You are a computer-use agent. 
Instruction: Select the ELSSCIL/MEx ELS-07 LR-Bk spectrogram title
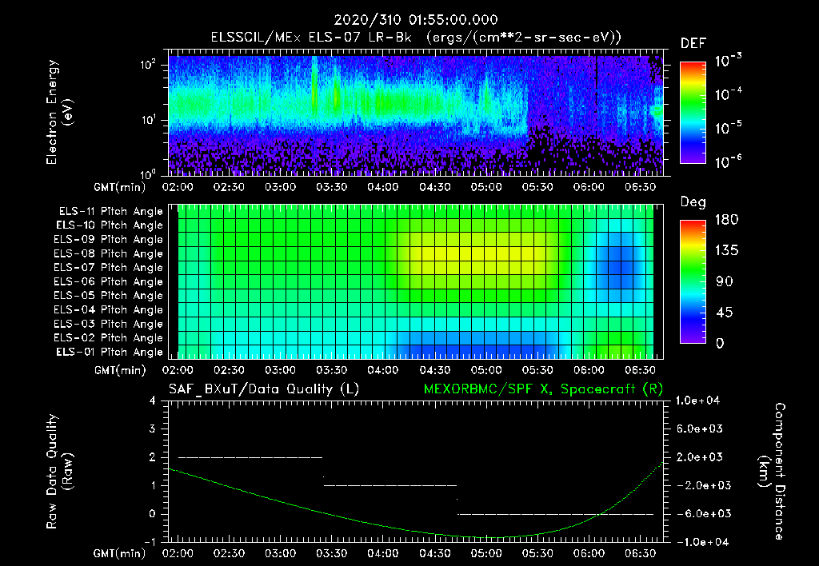(x=416, y=38)
